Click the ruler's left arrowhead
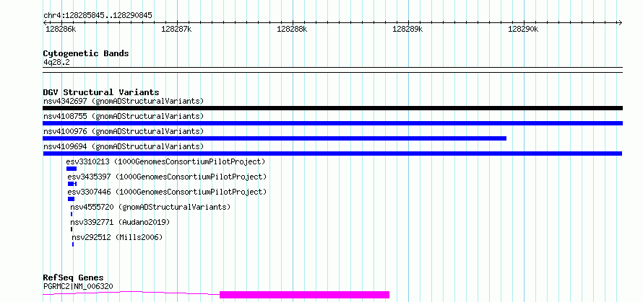Viewport: 643px width, 302px height. tap(46, 22)
